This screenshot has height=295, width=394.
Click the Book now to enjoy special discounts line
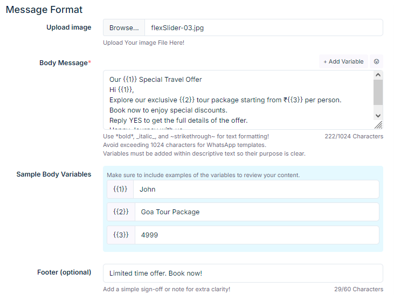(168, 110)
